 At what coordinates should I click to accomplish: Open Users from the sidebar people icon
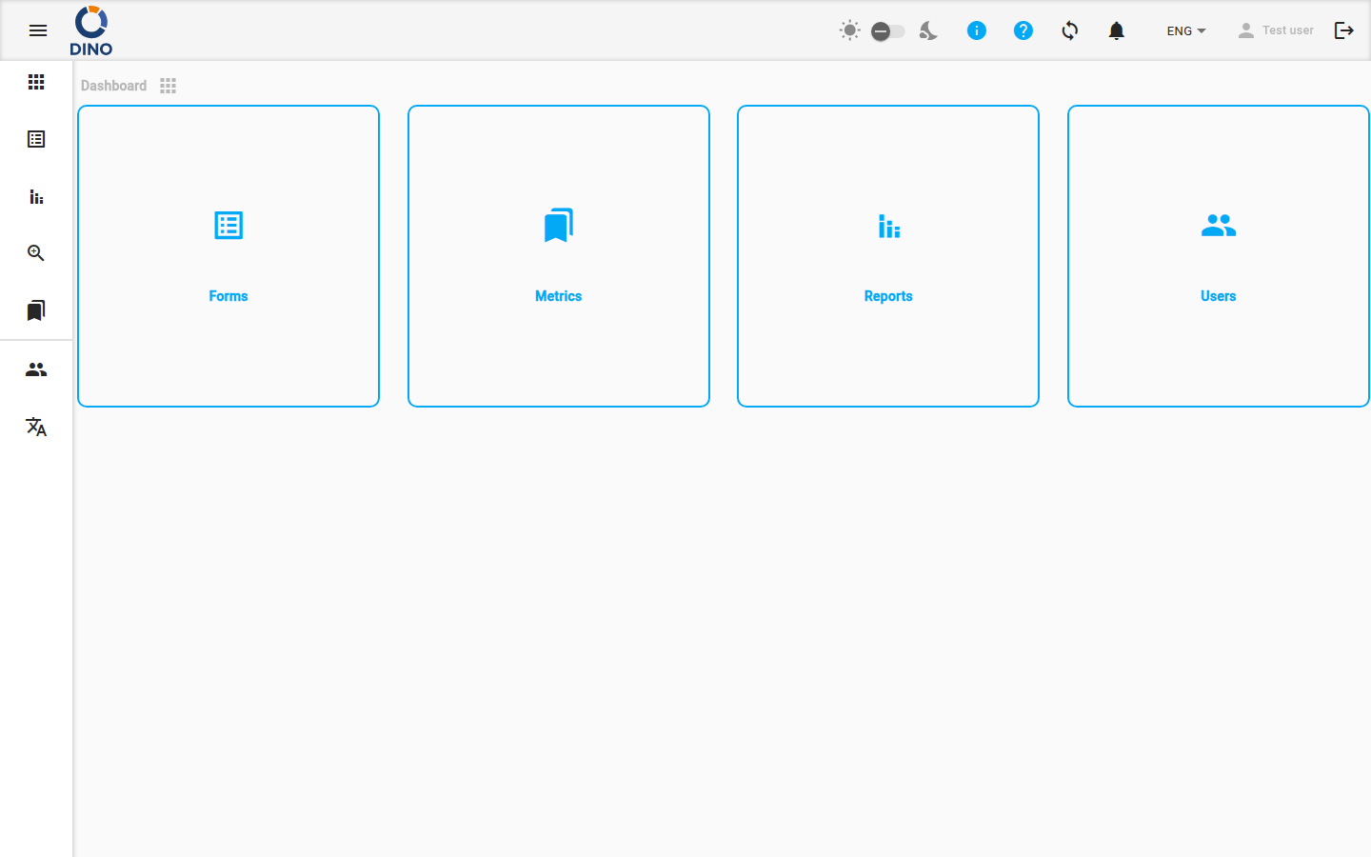[x=36, y=369]
